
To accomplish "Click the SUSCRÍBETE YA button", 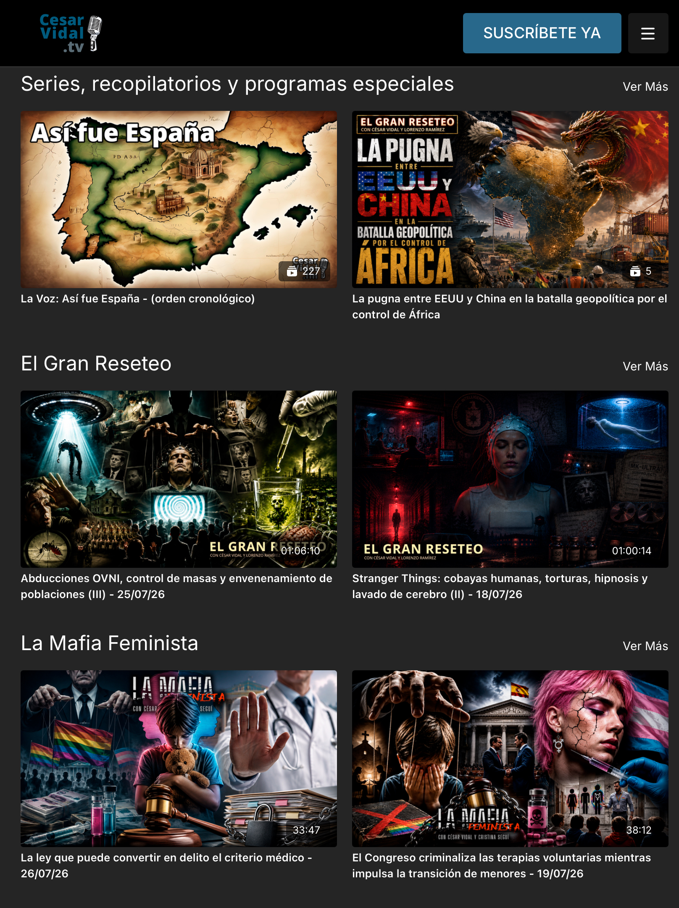I will 542,33.
